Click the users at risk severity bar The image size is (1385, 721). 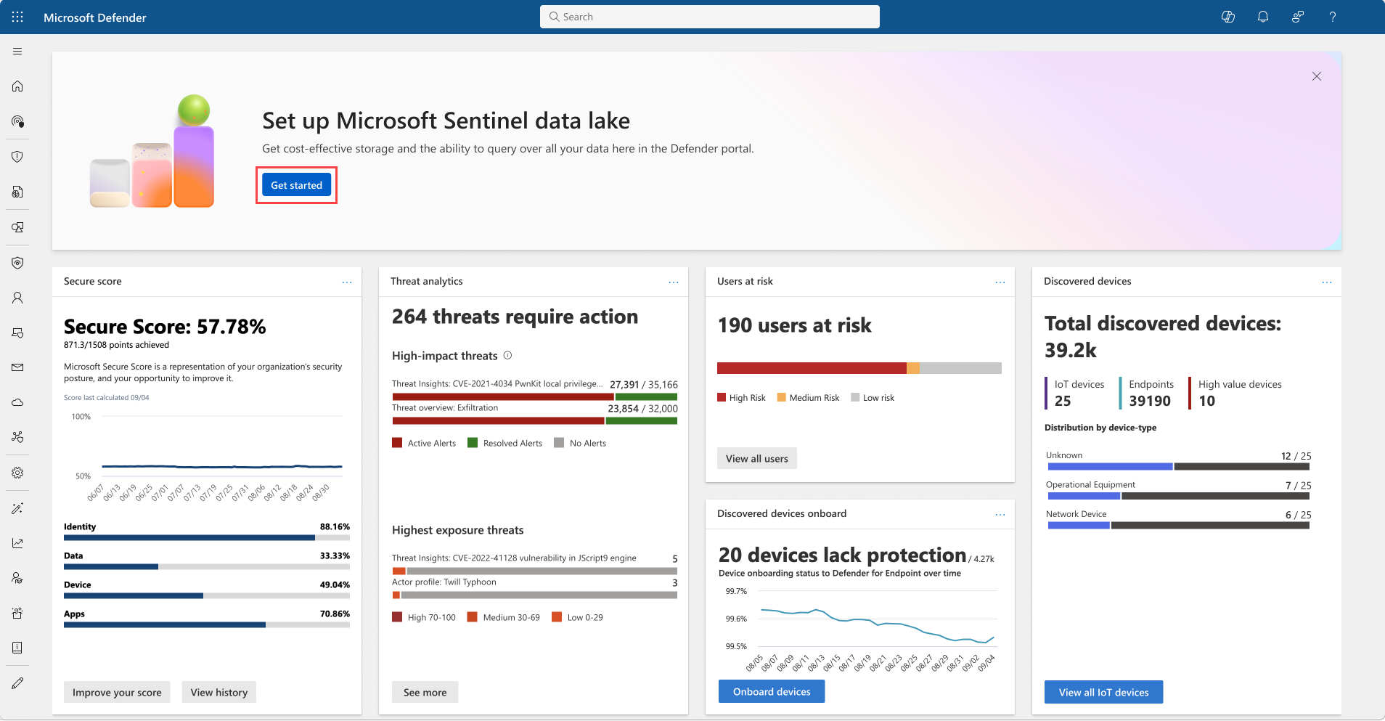[859, 368]
